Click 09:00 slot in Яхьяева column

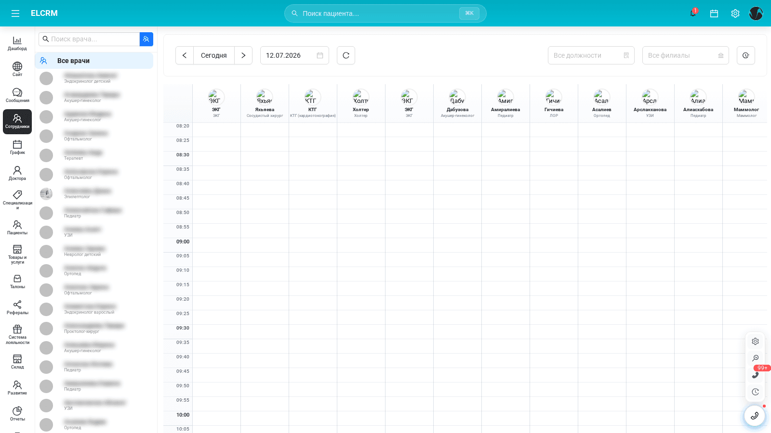point(265,245)
